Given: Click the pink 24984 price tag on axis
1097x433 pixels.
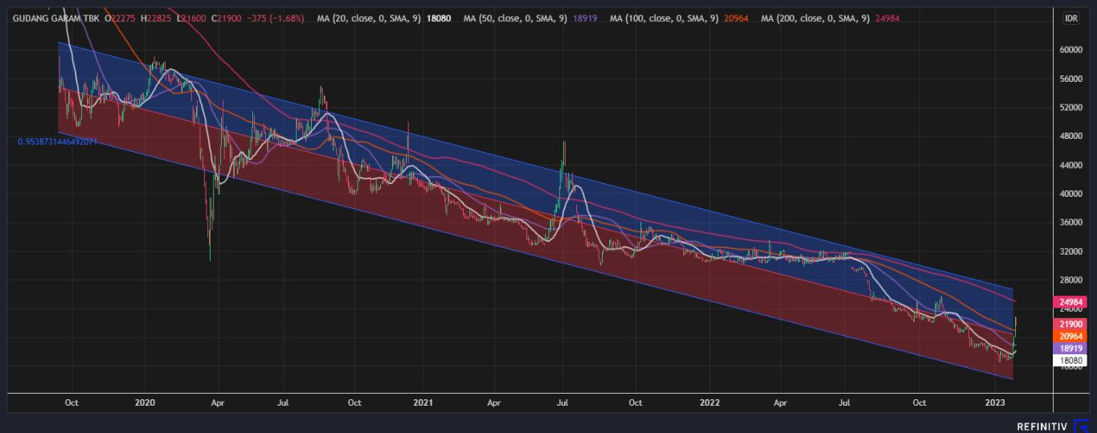Looking at the screenshot, I should pyautogui.click(x=1071, y=302).
